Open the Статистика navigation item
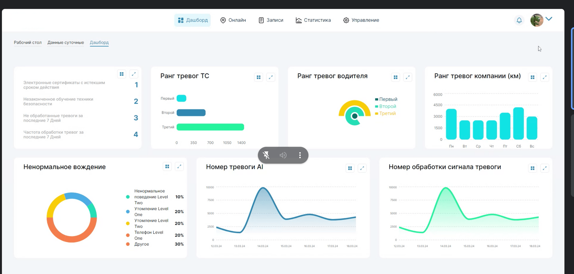This screenshot has height=274, width=574. pos(313,20)
